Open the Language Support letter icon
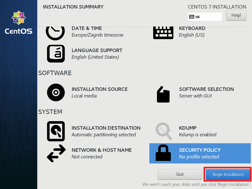Viewport: 252px width, 189px height. [56, 54]
